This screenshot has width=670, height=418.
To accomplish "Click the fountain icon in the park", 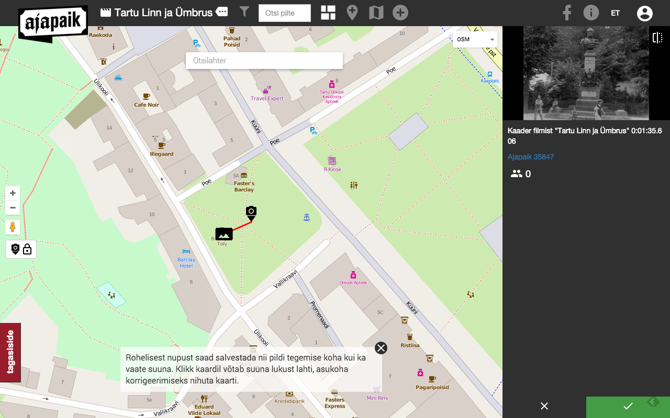I will (307, 217).
